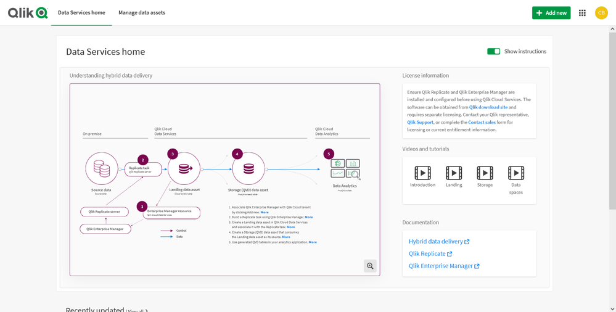Open Hybrid data delivery documentation
The width and height of the screenshot is (616, 312).
[x=439, y=242]
